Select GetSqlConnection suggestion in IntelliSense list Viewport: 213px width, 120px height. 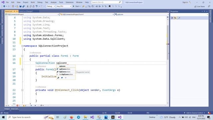(66, 74)
